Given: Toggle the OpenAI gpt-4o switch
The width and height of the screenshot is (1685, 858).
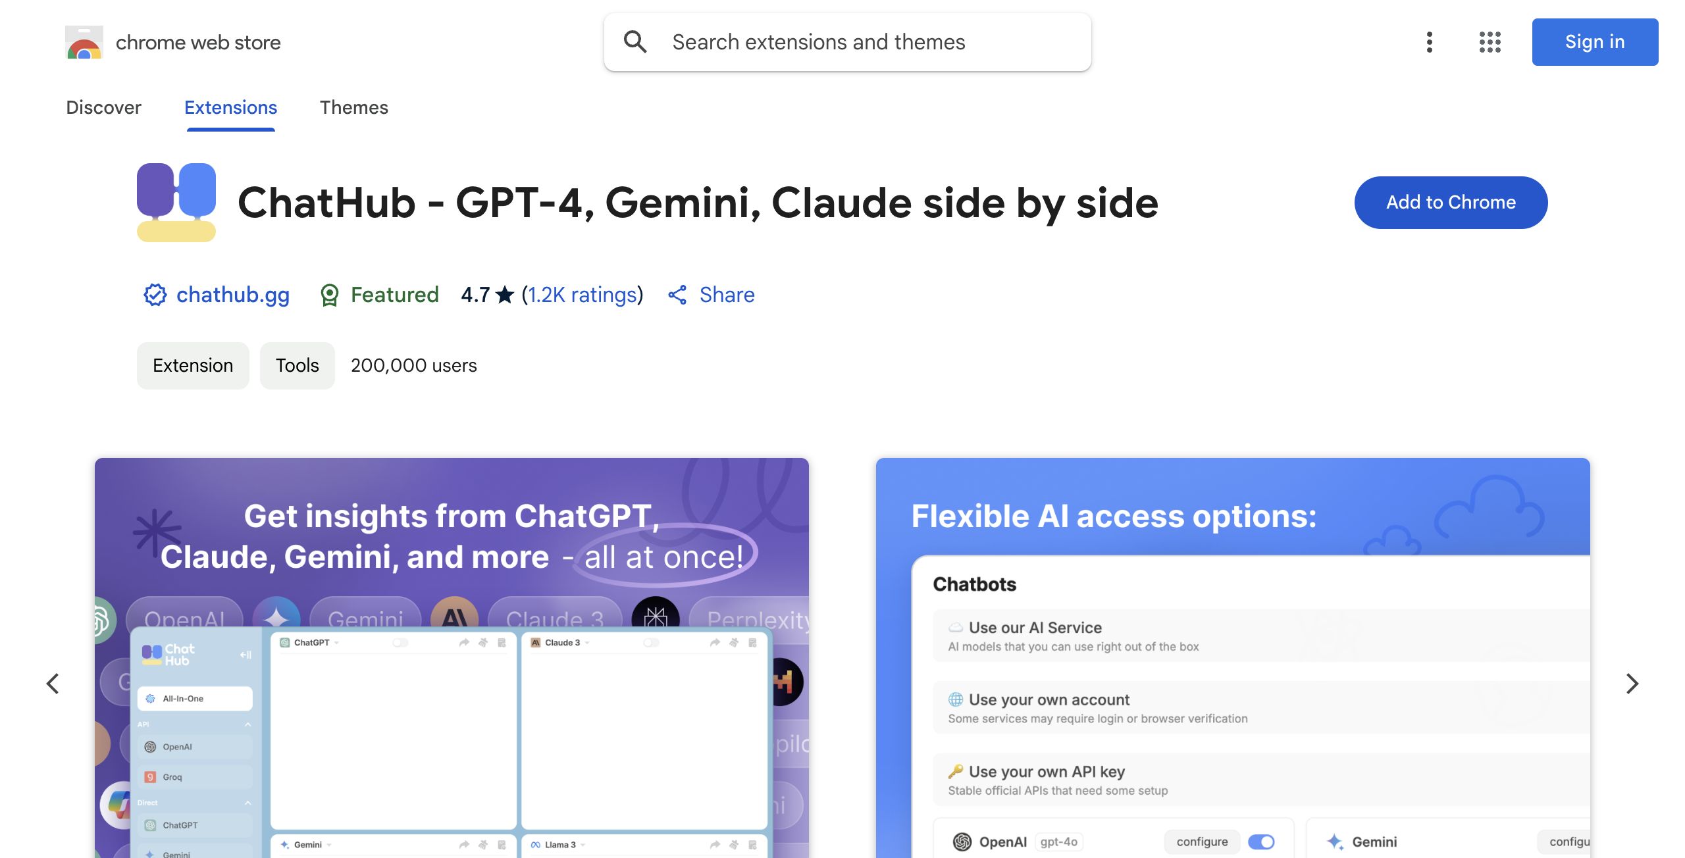Looking at the screenshot, I should 1261,842.
